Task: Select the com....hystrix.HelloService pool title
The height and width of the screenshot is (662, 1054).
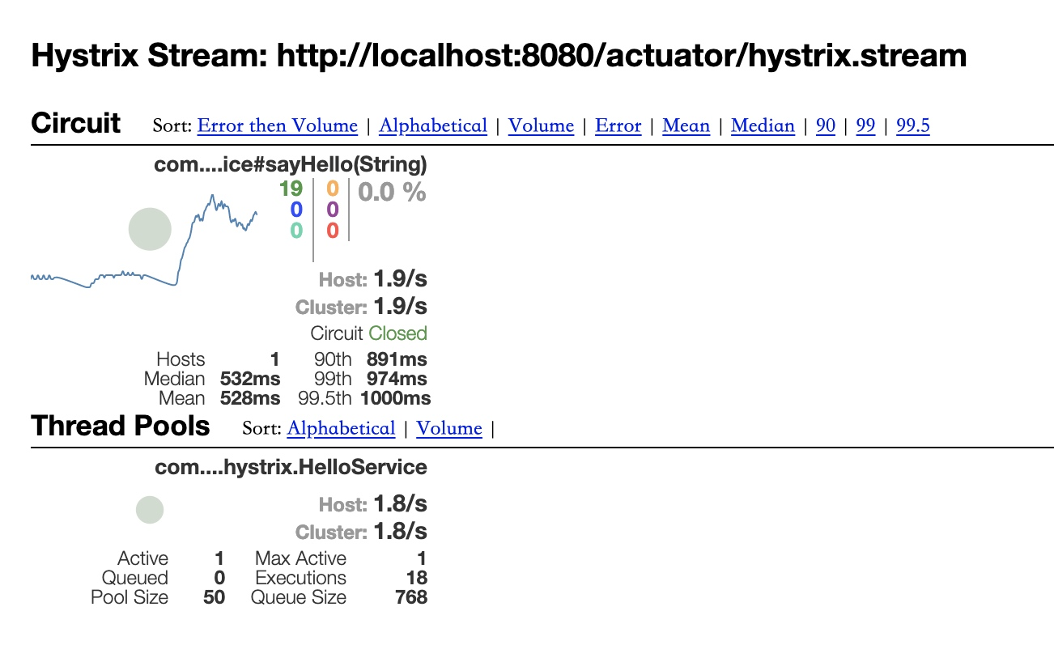Action: tap(291, 467)
